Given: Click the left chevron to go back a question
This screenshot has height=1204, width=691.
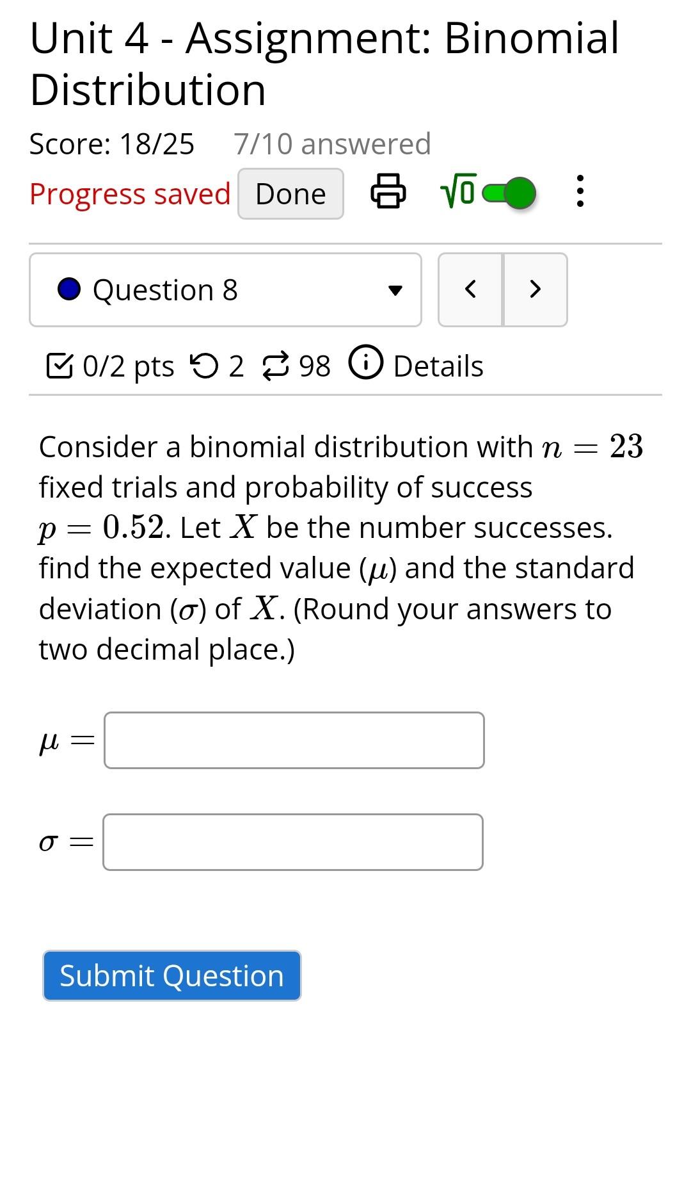Looking at the screenshot, I should click(472, 289).
